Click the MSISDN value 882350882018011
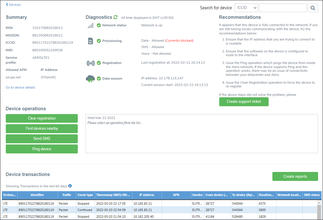323x220 pixels. coord(47,35)
